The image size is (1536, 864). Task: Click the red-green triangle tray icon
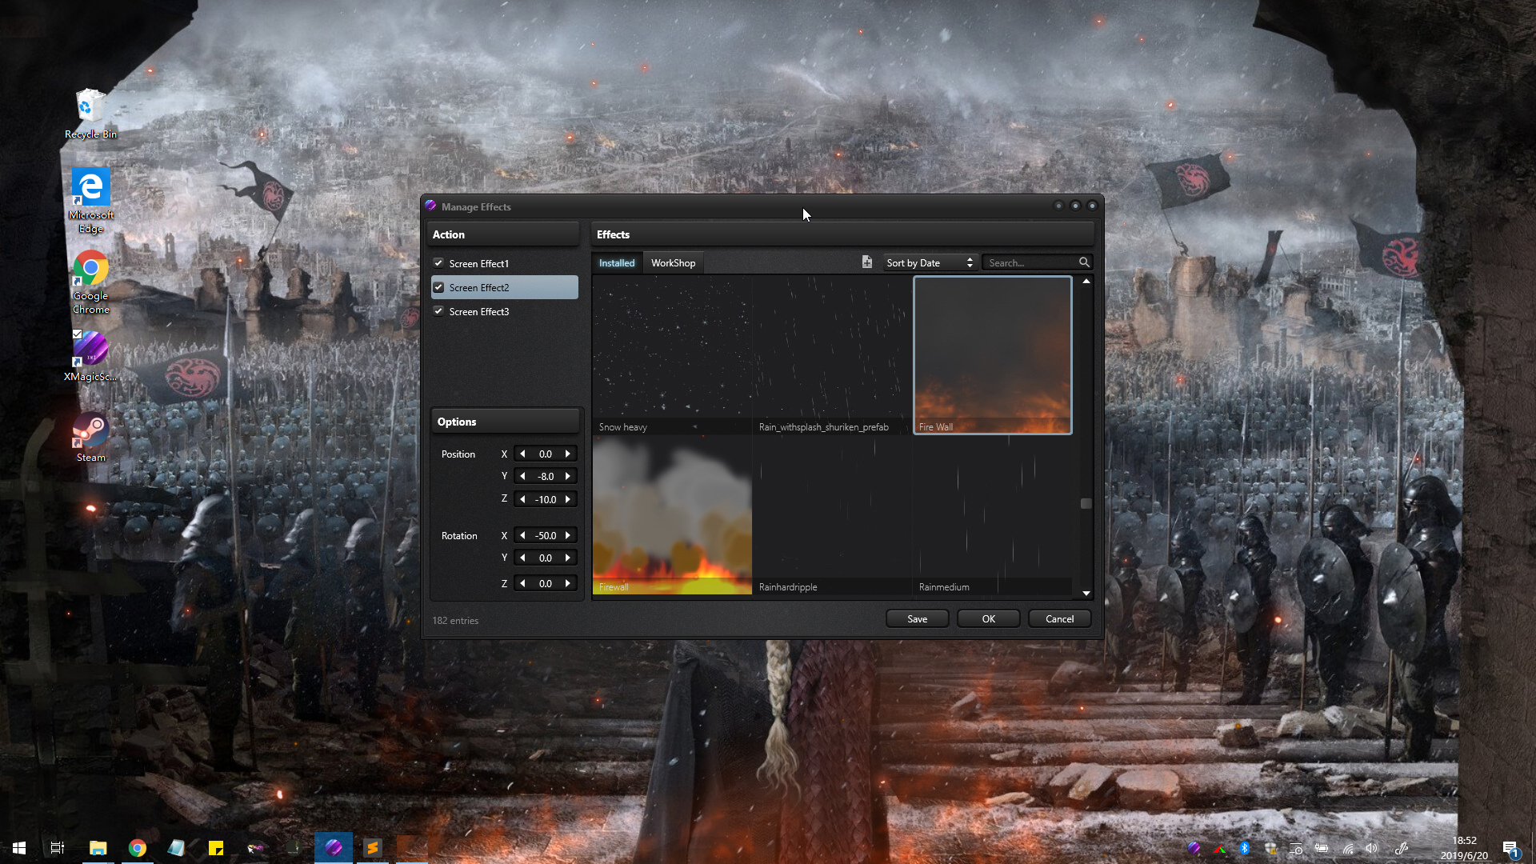(x=1219, y=848)
